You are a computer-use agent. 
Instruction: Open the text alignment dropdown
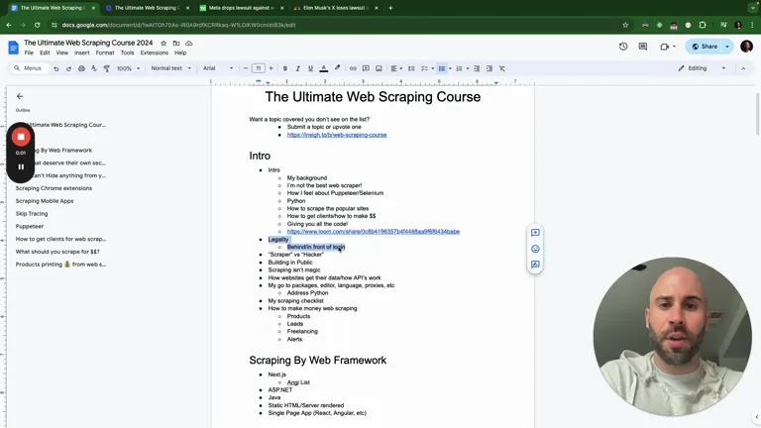click(396, 68)
